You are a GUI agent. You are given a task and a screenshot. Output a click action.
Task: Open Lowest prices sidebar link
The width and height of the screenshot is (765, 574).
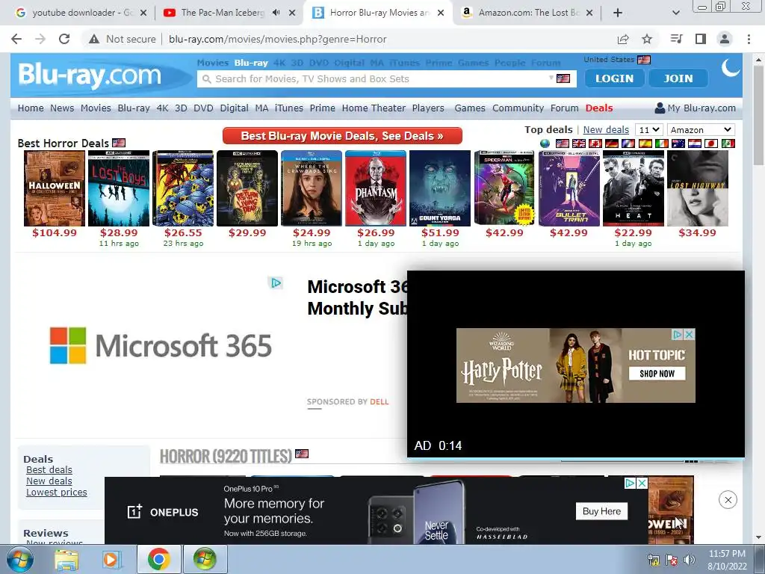(x=57, y=492)
